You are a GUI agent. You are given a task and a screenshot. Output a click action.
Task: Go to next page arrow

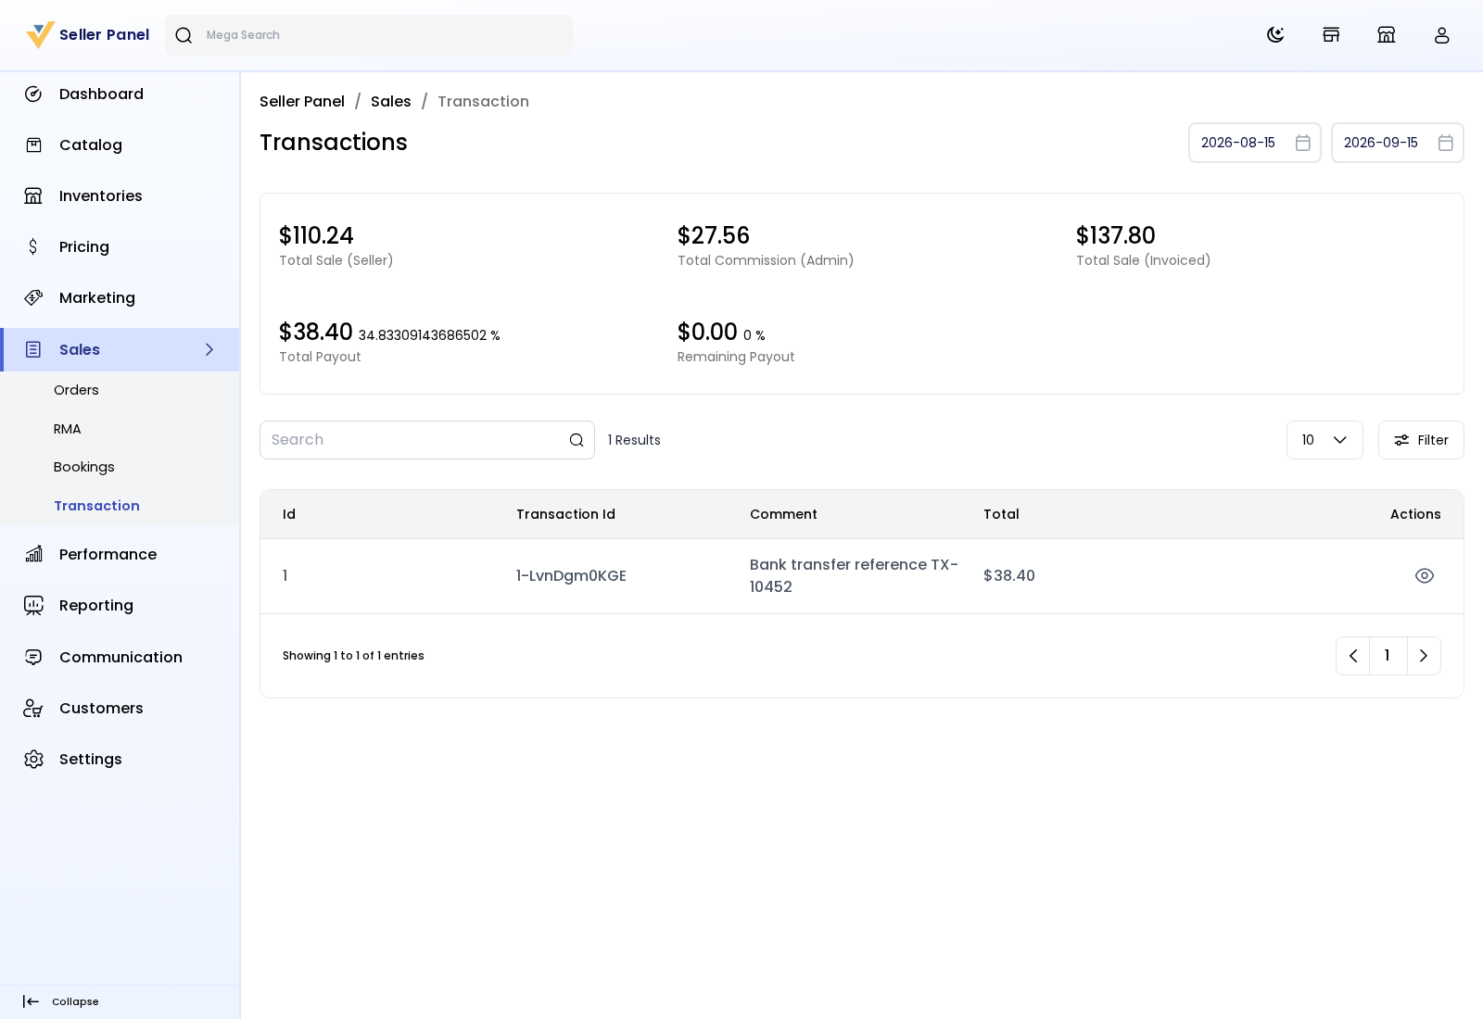point(1424,657)
